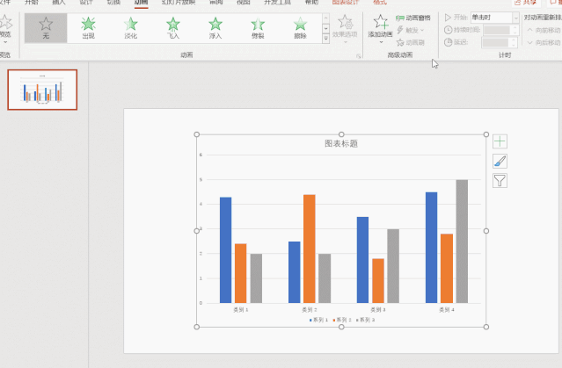
Task: Click the 持续时间 duration input field
Action: (x=497, y=30)
